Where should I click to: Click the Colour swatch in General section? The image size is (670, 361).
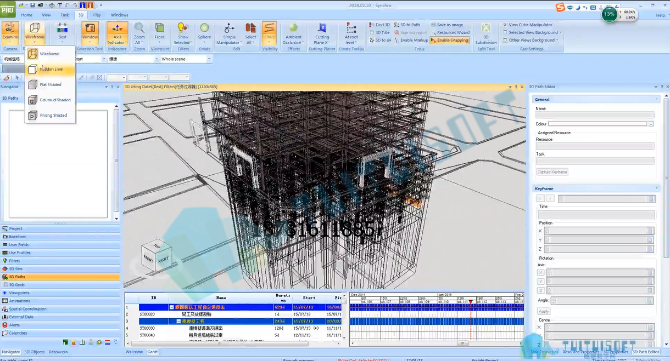pos(598,124)
